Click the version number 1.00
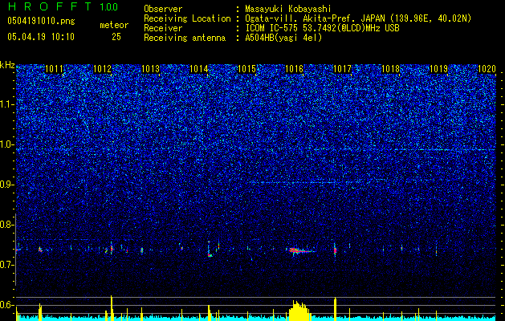The image size is (505, 321). (109, 7)
